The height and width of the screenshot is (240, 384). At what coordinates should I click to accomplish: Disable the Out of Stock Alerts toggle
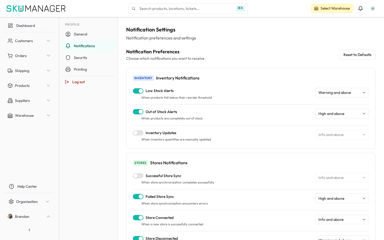[138, 112]
